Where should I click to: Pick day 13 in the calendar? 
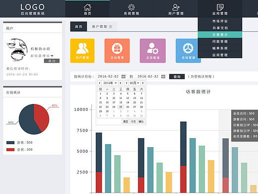click(x=134, y=98)
